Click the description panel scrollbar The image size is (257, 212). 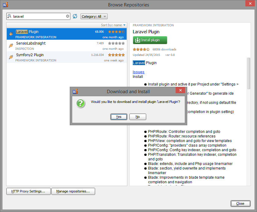pyautogui.click(x=249, y=73)
